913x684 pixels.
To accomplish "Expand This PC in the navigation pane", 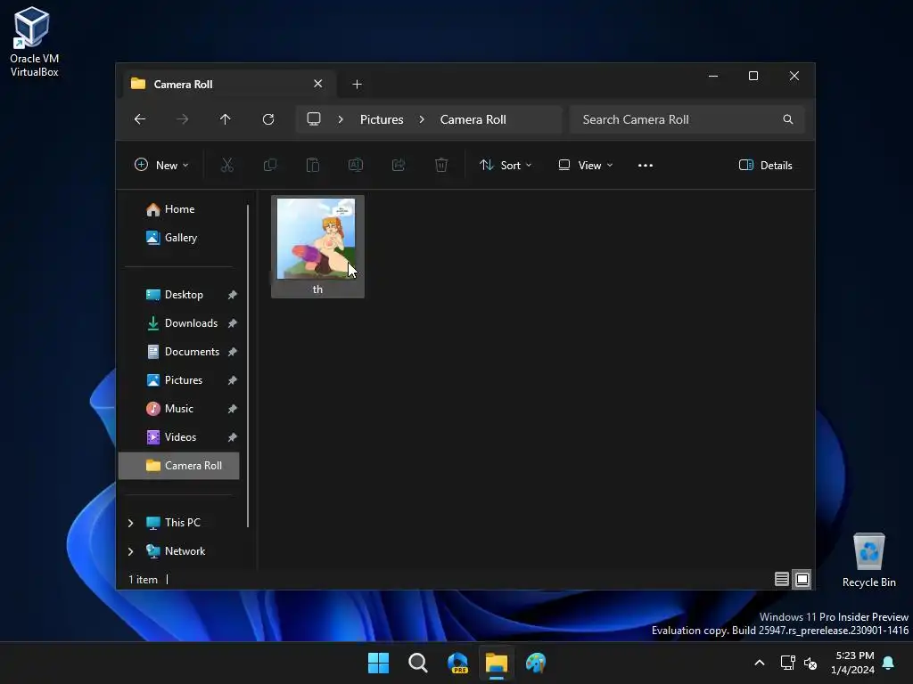I will 130,523.
